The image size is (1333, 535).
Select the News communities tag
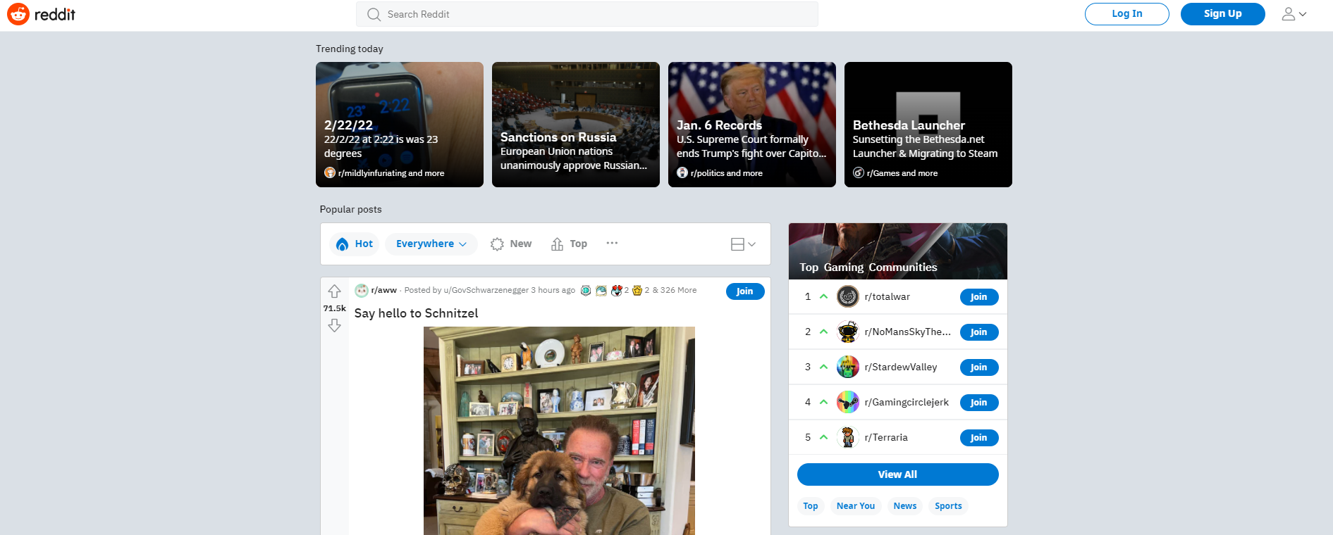[905, 506]
